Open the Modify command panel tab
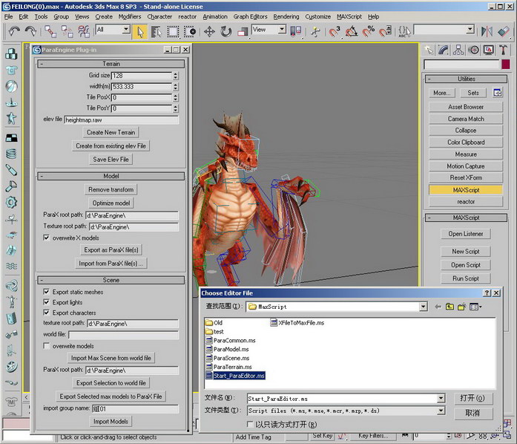Screen dimensions: 517x444 [x=444, y=50]
